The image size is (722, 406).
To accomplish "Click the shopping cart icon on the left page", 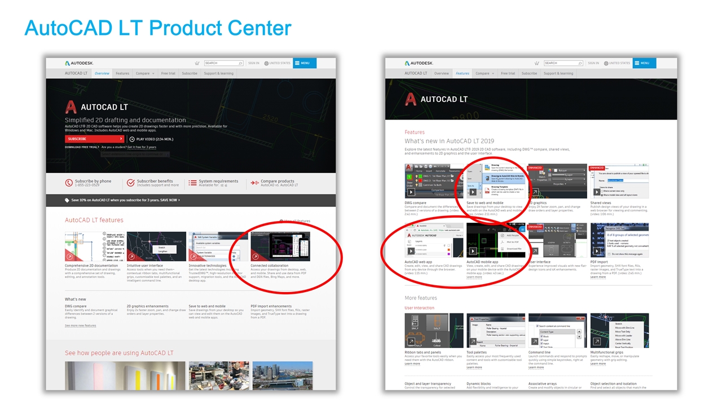I will click(197, 63).
